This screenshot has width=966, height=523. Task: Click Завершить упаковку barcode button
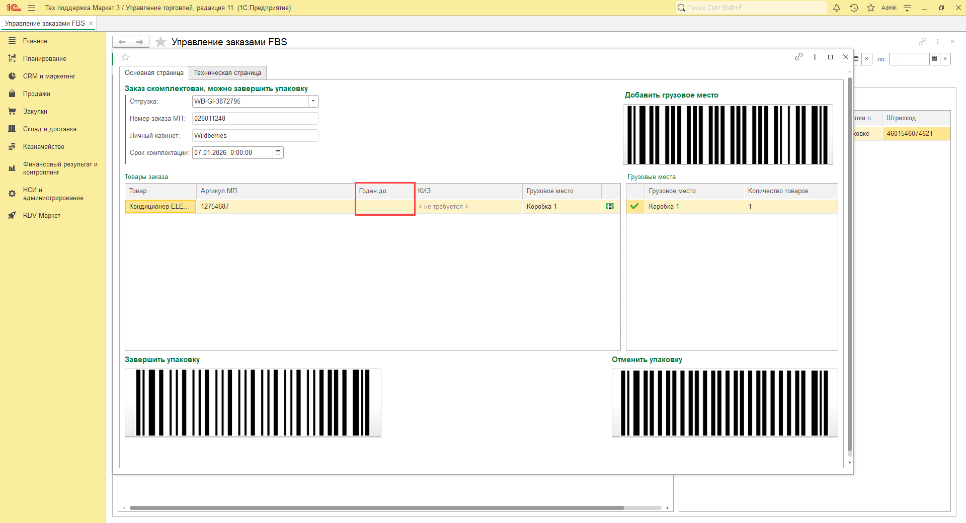click(253, 403)
